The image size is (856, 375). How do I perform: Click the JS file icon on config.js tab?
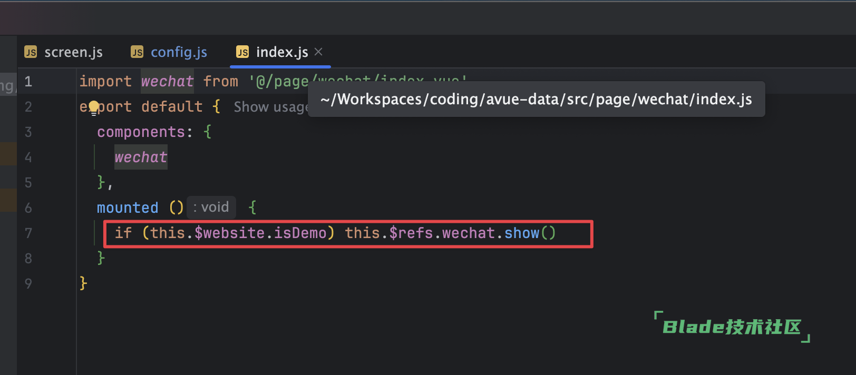coord(137,52)
